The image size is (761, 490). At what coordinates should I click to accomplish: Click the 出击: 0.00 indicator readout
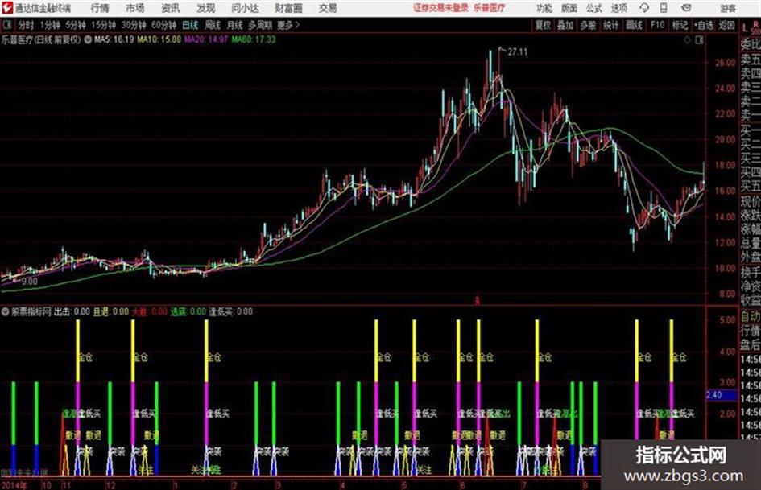pyautogui.click(x=72, y=312)
